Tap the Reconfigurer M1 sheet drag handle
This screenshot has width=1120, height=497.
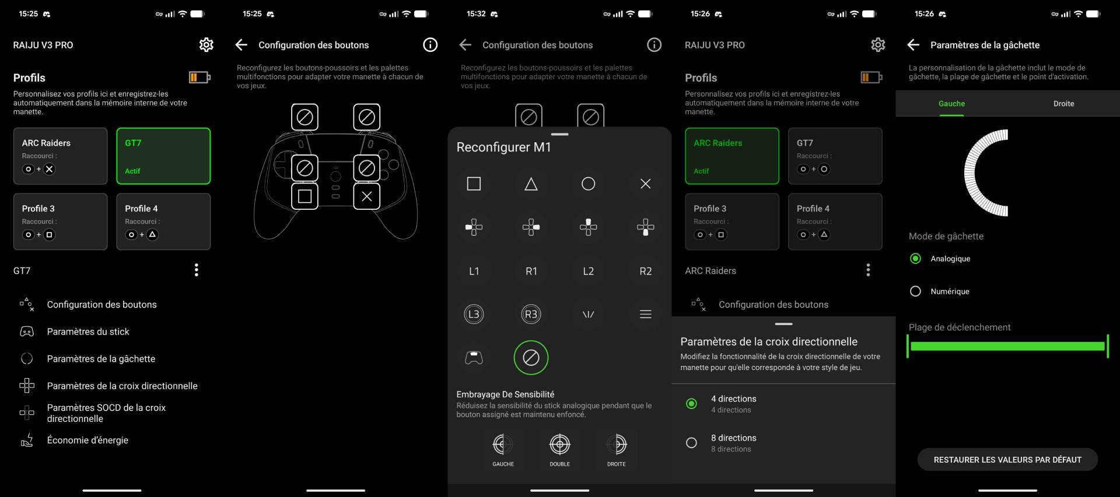point(559,135)
